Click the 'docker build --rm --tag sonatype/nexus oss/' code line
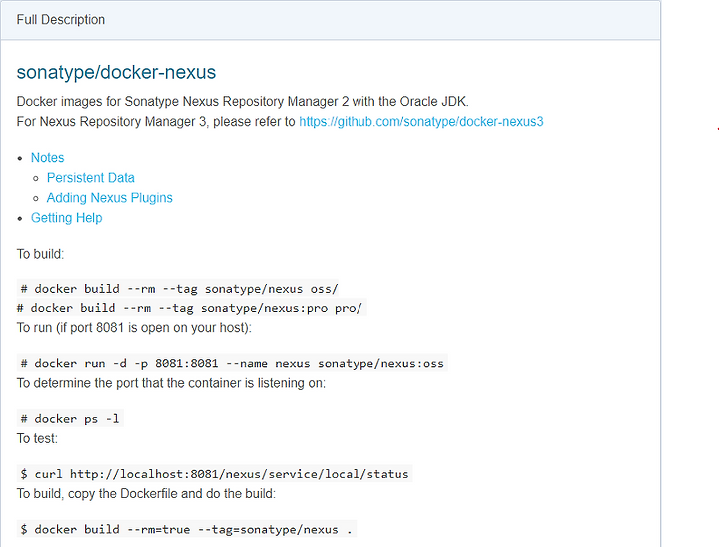 pos(179,289)
